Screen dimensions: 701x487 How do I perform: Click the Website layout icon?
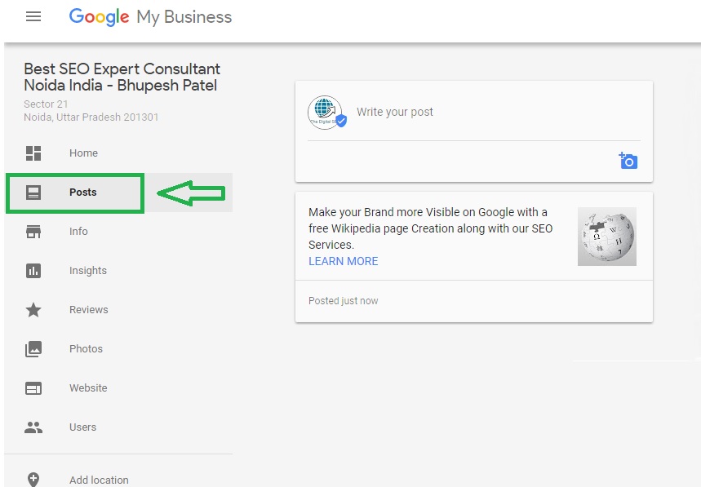(33, 388)
